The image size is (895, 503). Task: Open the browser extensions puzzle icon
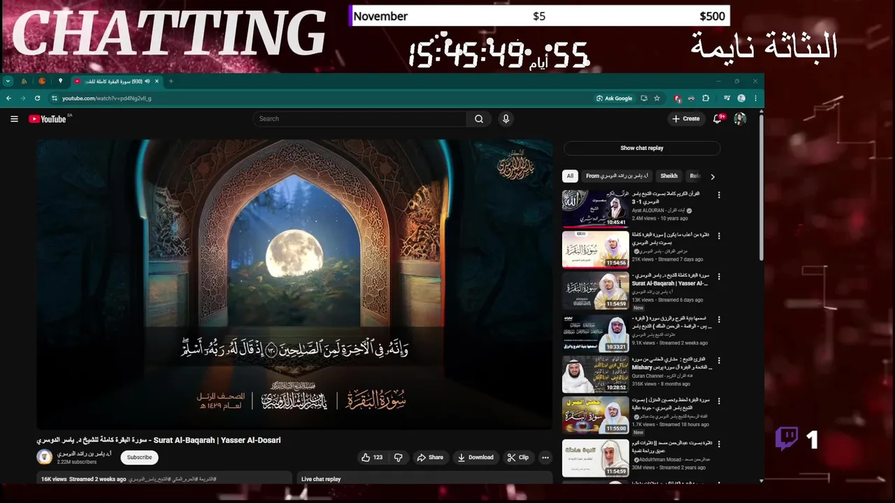706,99
